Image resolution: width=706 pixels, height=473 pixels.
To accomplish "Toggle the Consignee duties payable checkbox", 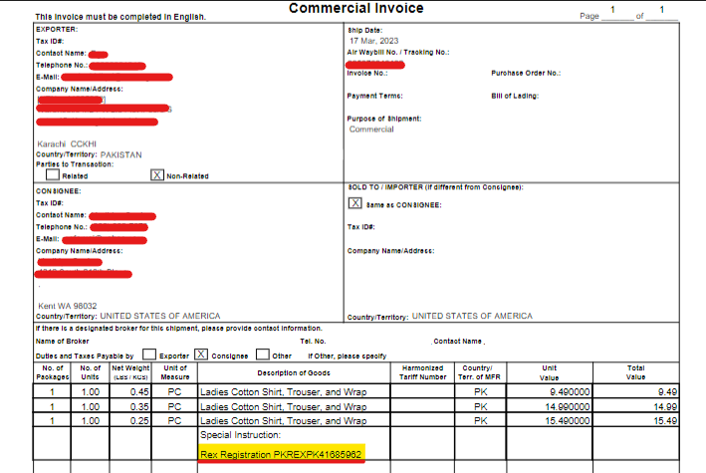I will [201, 354].
